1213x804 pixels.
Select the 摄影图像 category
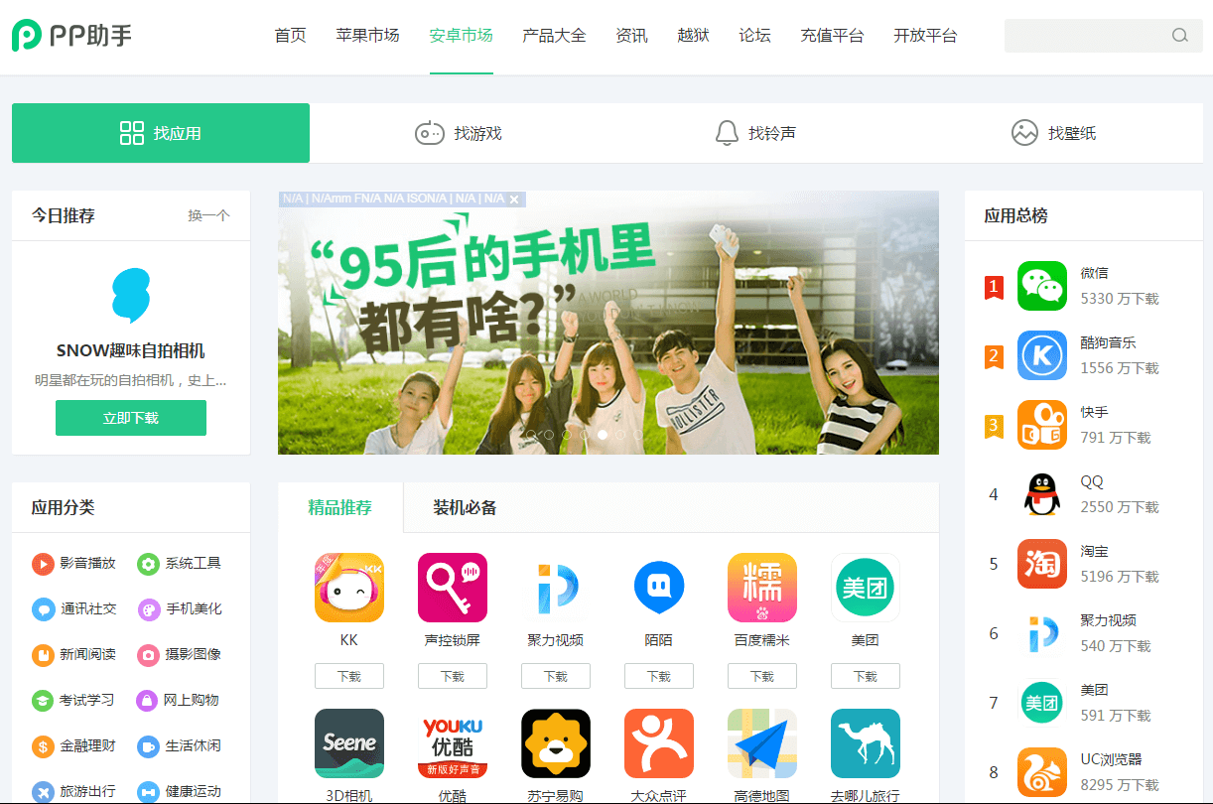pos(179,655)
